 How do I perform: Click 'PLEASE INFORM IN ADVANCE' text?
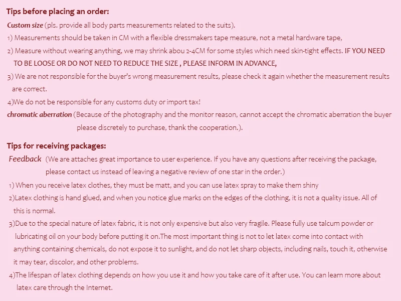pyautogui.click(x=230, y=63)
